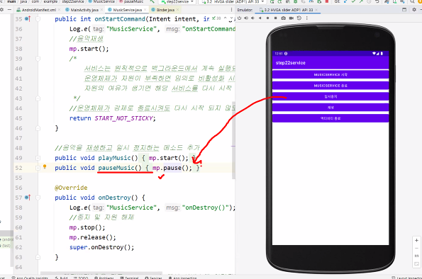Open emulator snapshots clock icon

coord(299,18)
